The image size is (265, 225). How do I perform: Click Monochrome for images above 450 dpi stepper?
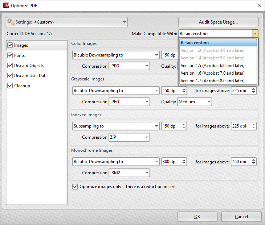253,162
